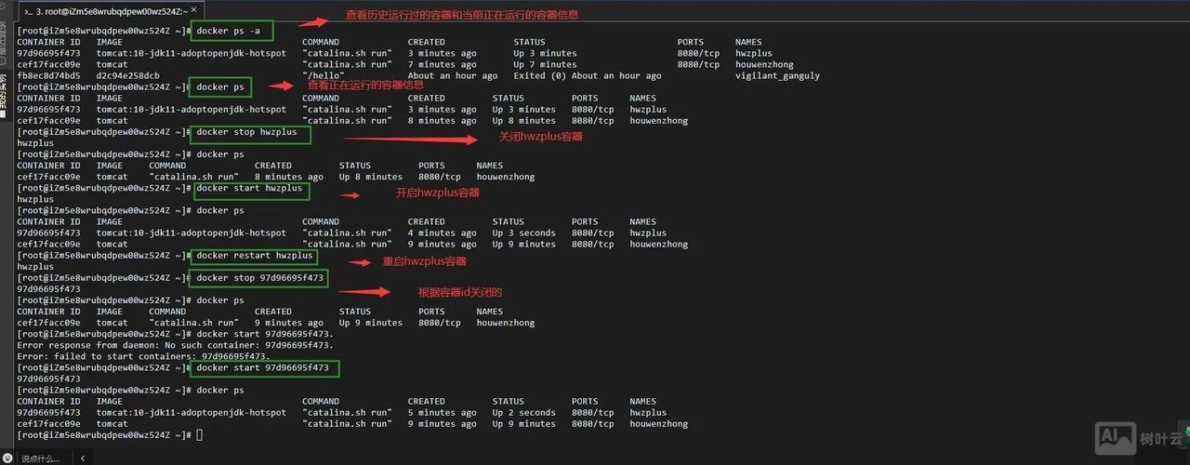Screen dimensions: 1190x465
Task: Click the terminal prompt icon in session tab
Action: point(28,11)
